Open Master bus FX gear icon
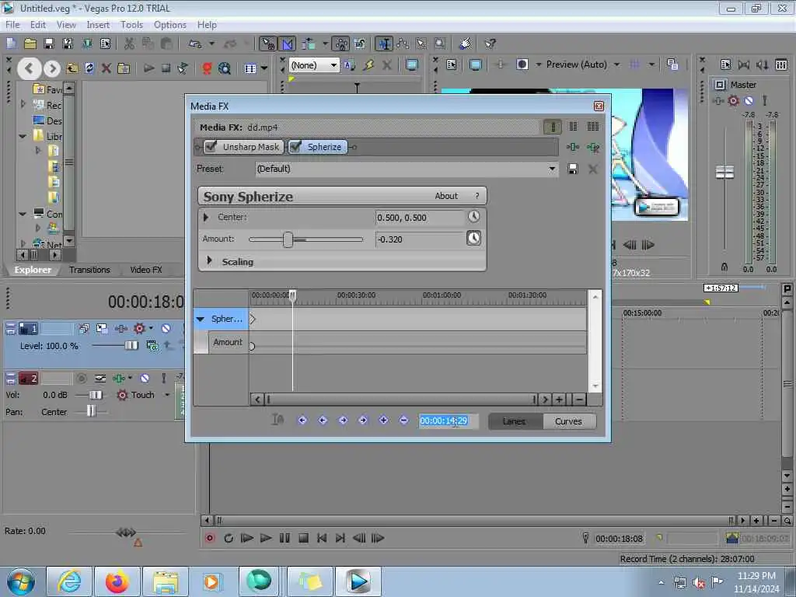The height and width of the screenshot is (597, 796). pos(734,100)
